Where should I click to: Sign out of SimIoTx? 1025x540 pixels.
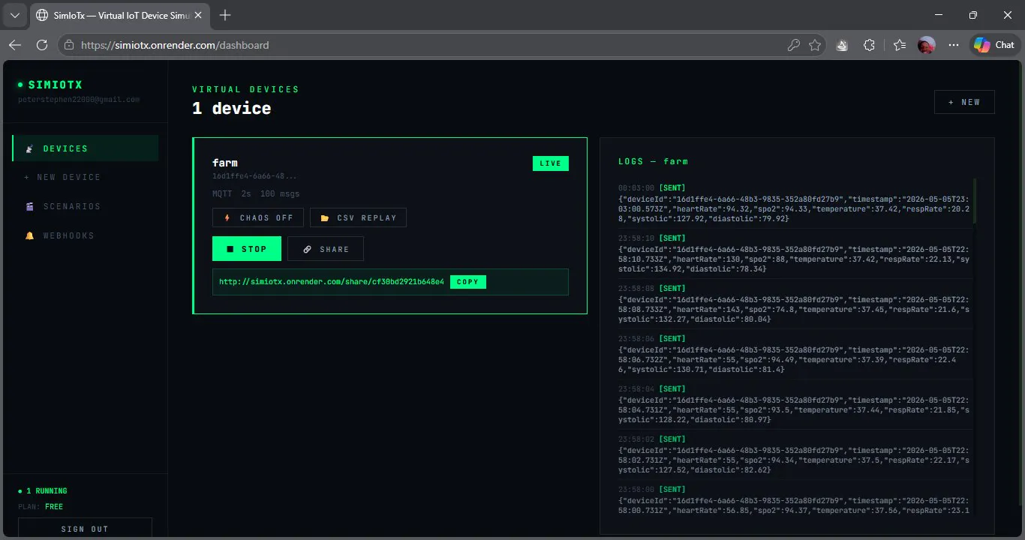(x=85, y=528)
